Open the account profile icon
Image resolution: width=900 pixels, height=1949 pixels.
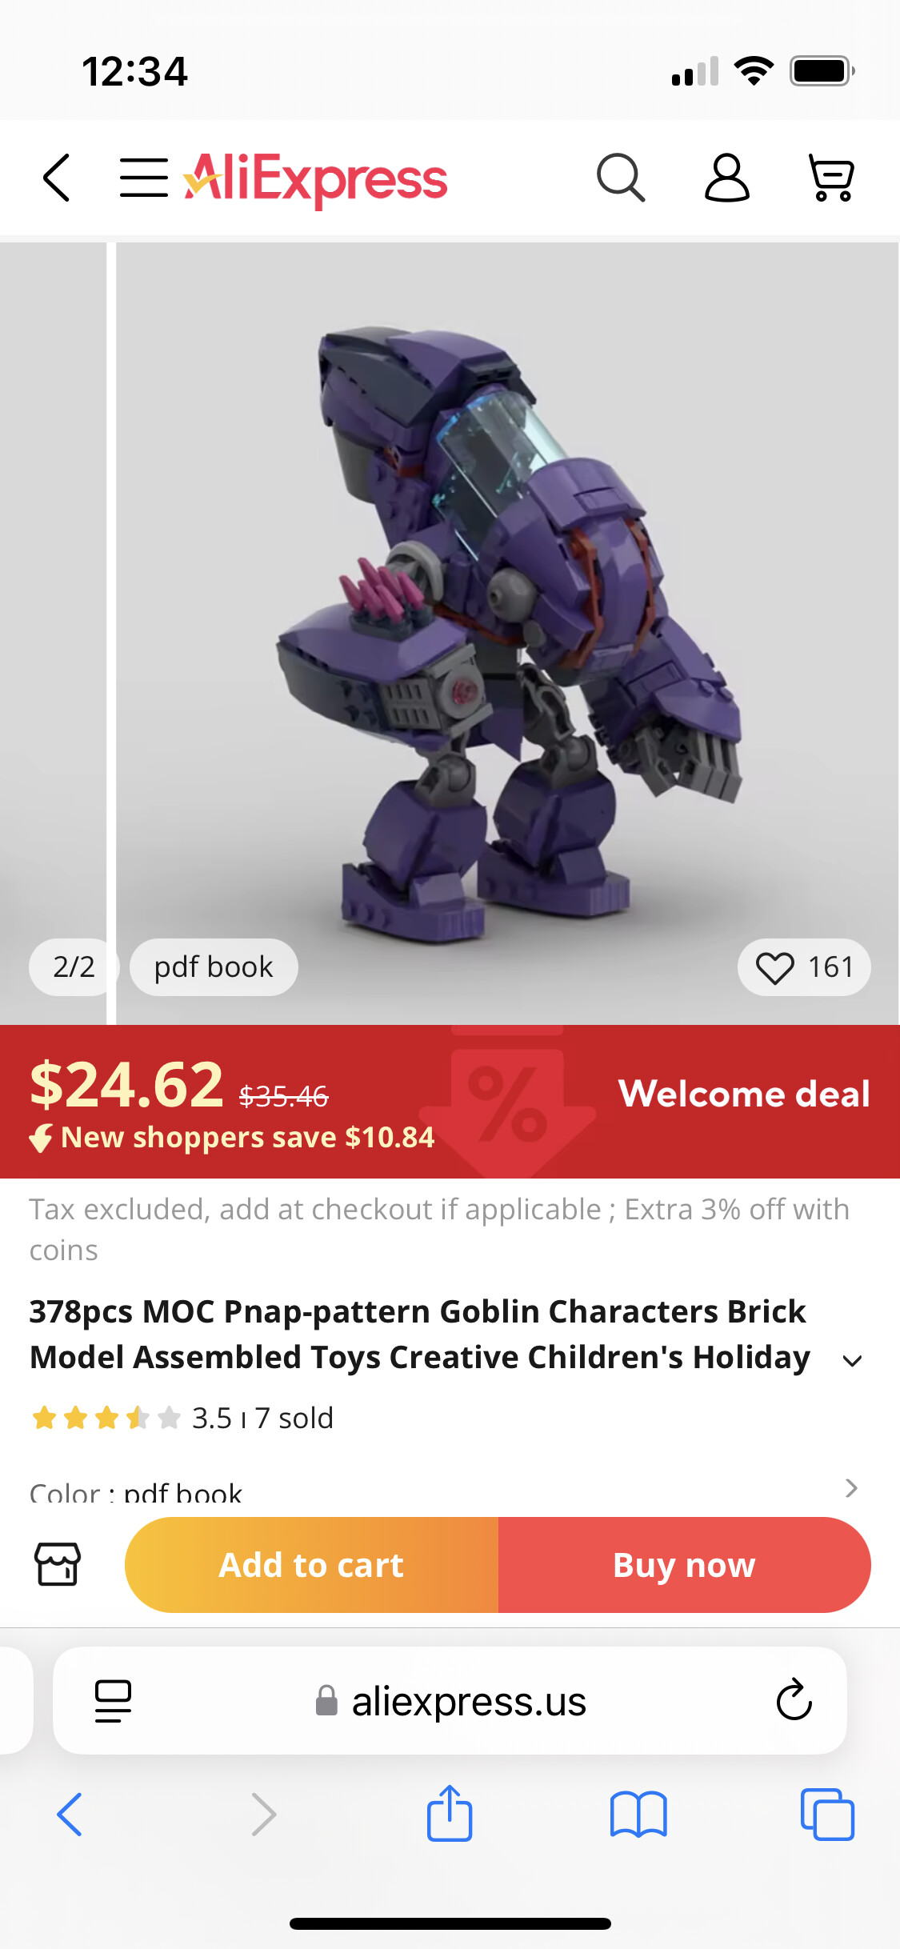coord(726,178)
